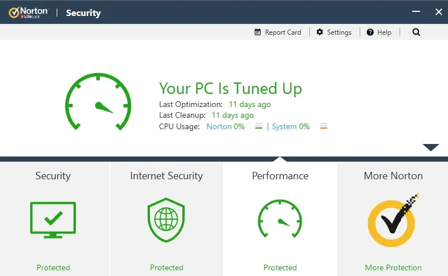Screen dimensions: 448x276
Task: Open System CPU usage graph bars
Action: [x=324, y=126]
